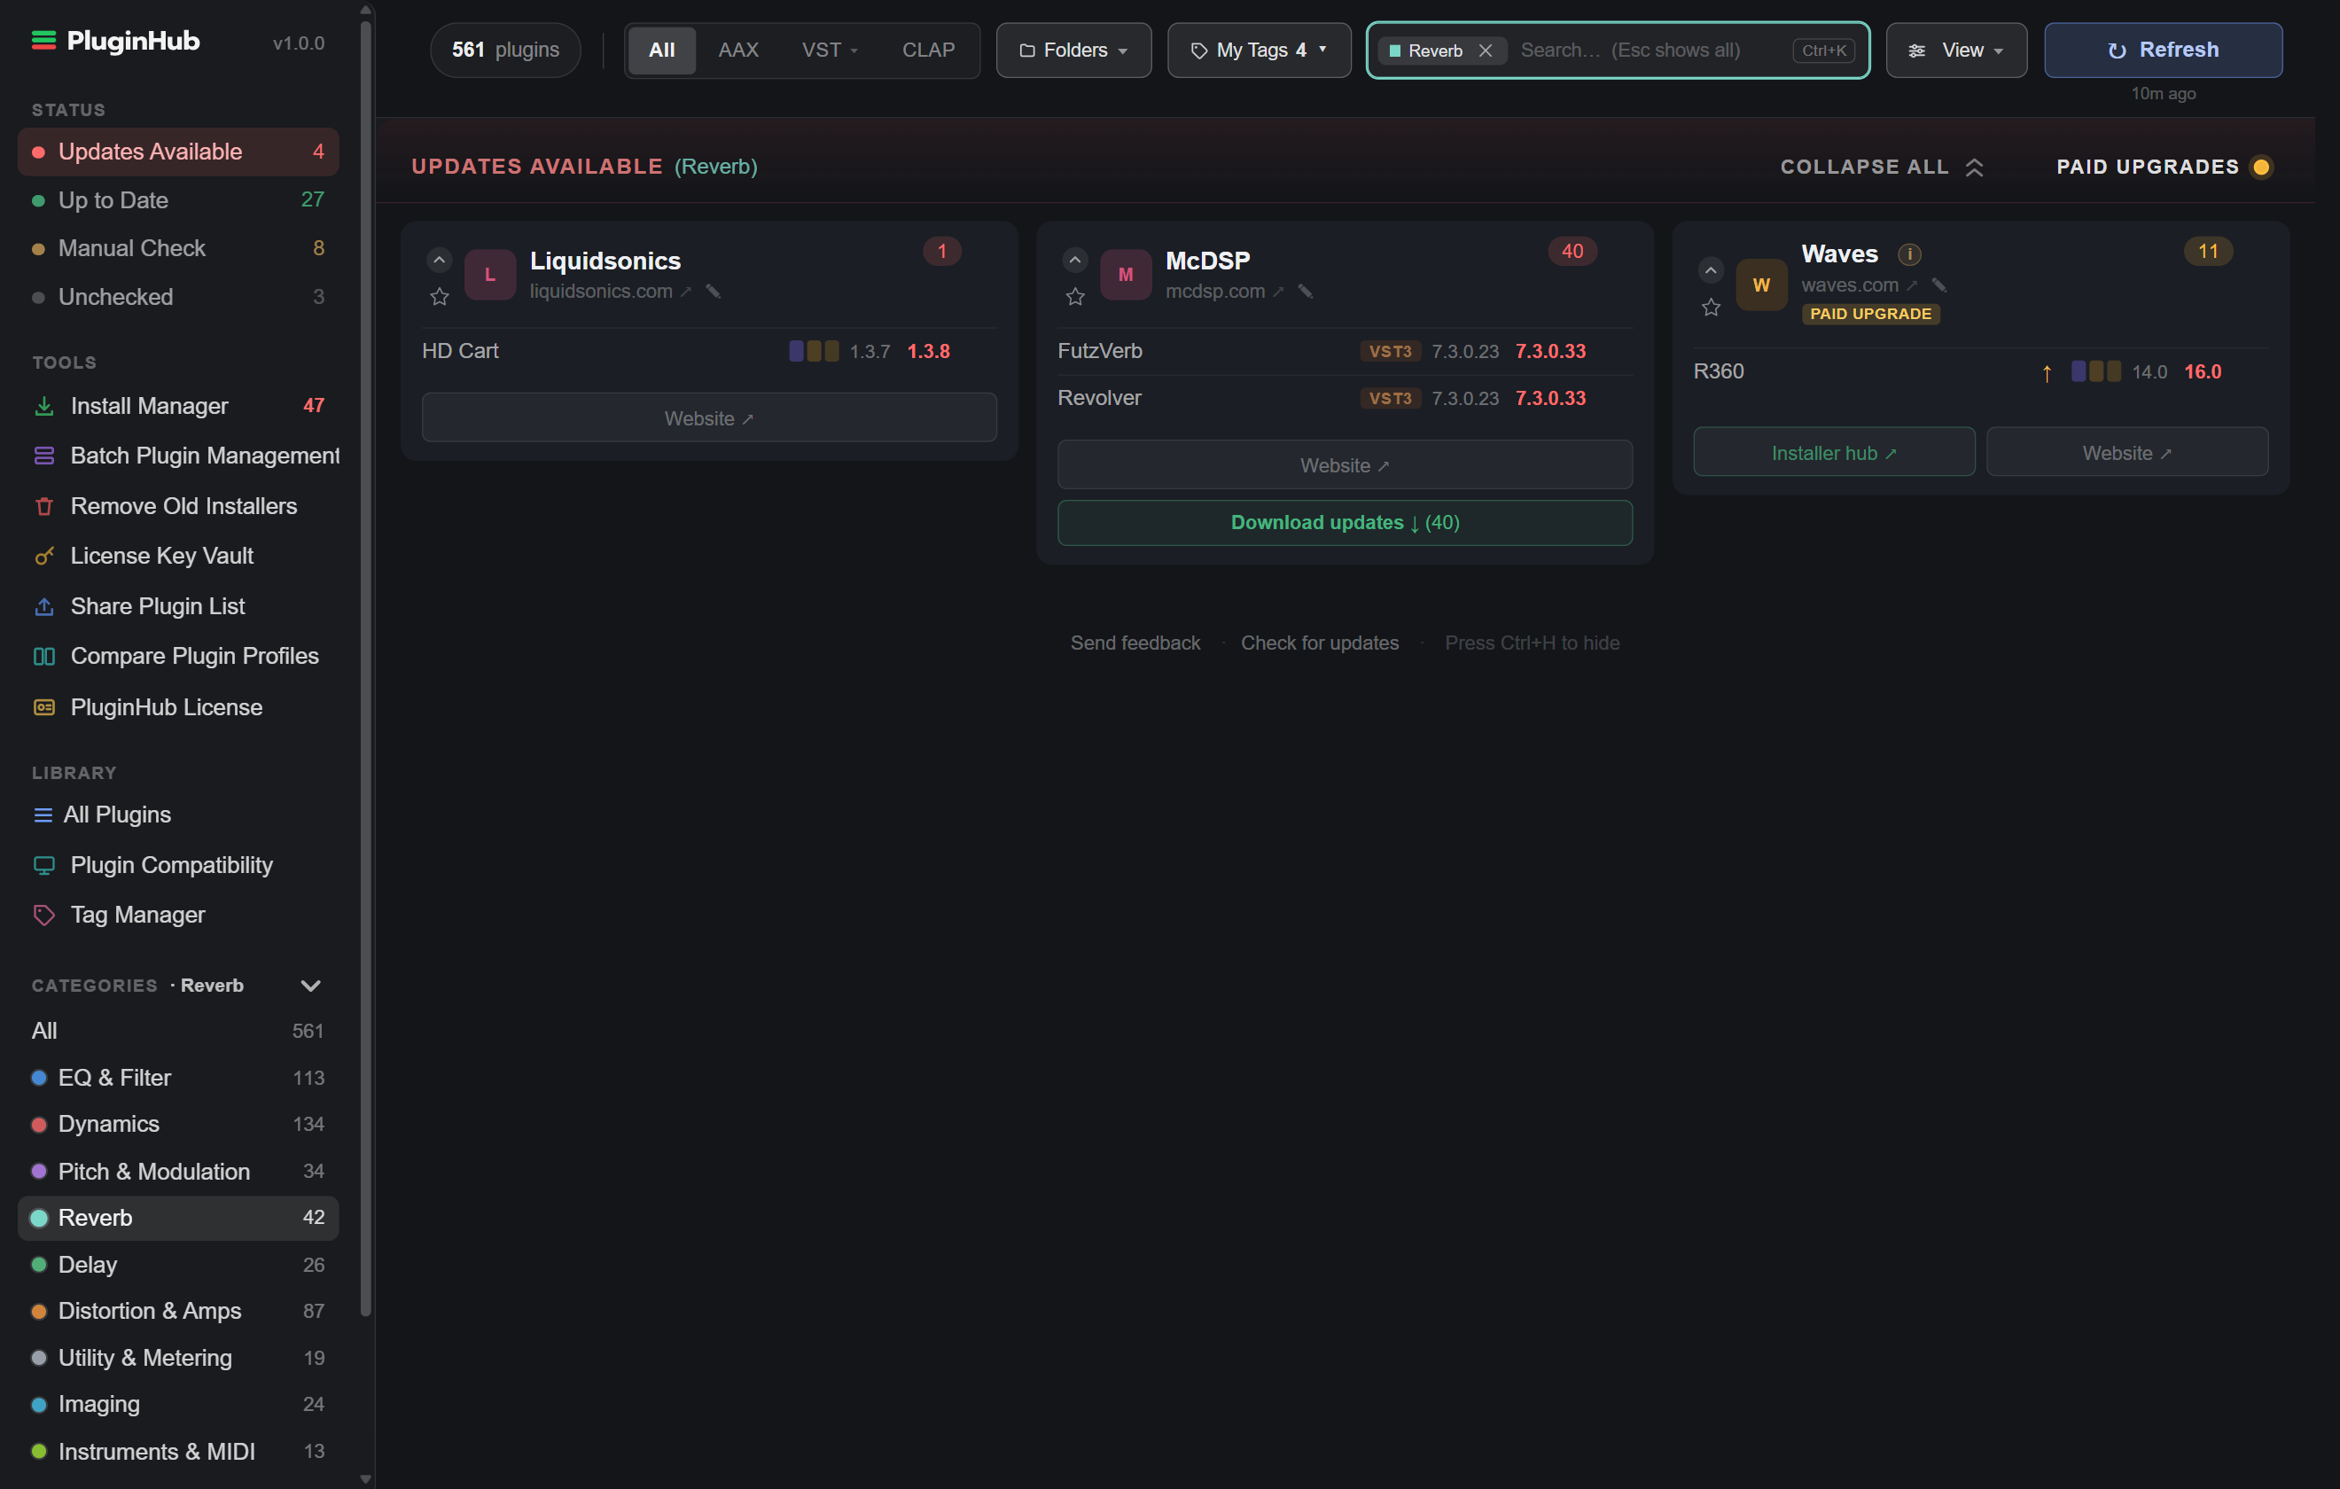Screen dimensions: 2340x1489
Task: Favorite Liquidsonics with the star icon
Action: (440, 296)
